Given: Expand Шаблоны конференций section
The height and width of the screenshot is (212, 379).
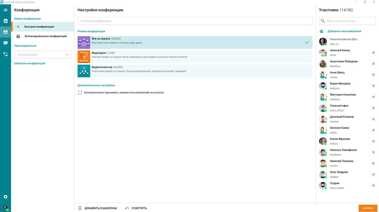Looking at the screenshot, I should (30, 63).
